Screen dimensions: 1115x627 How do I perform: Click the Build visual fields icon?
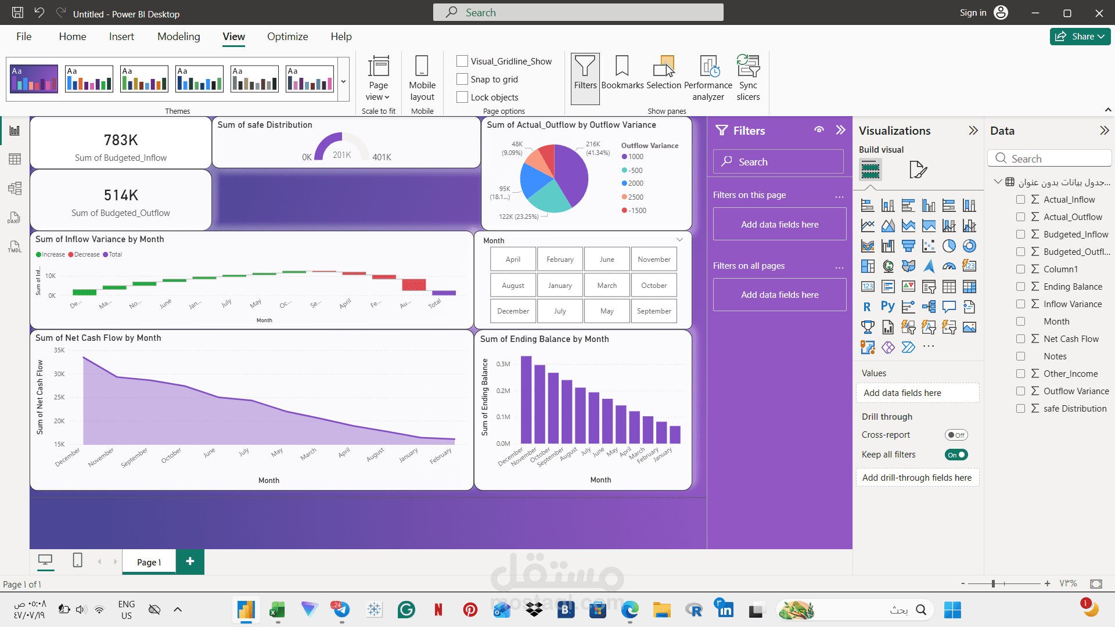(x=870, y=170)
